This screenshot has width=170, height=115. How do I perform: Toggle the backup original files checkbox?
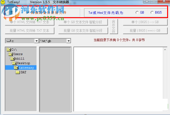[x=28, y=13]
